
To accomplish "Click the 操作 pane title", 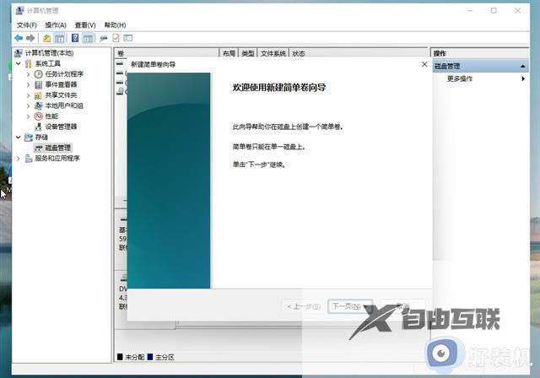I will pyautogui.click(x=440, y=53).
